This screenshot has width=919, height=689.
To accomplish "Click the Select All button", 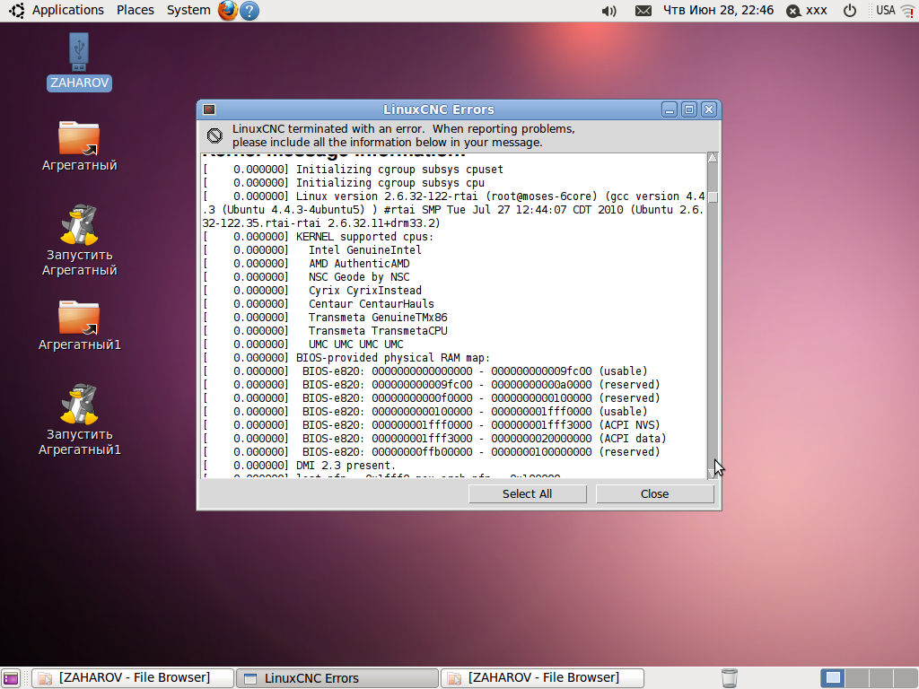I will [x=528, y=494].
